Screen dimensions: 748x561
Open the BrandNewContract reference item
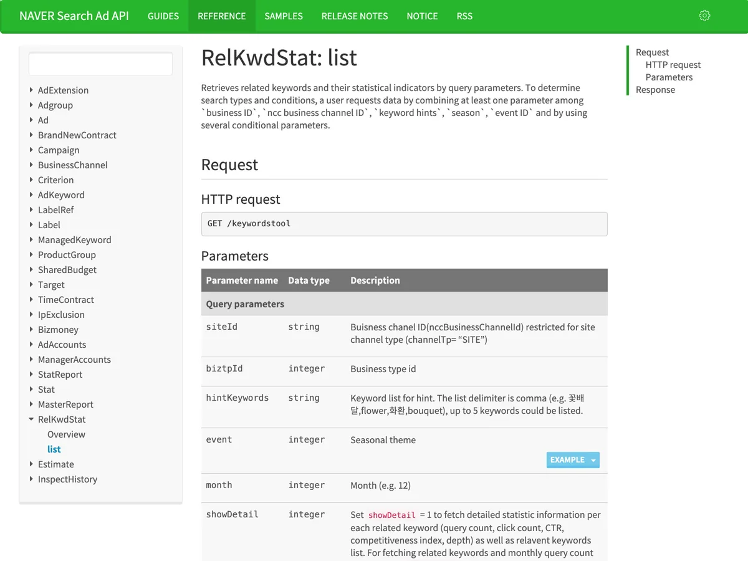point(77,135)
